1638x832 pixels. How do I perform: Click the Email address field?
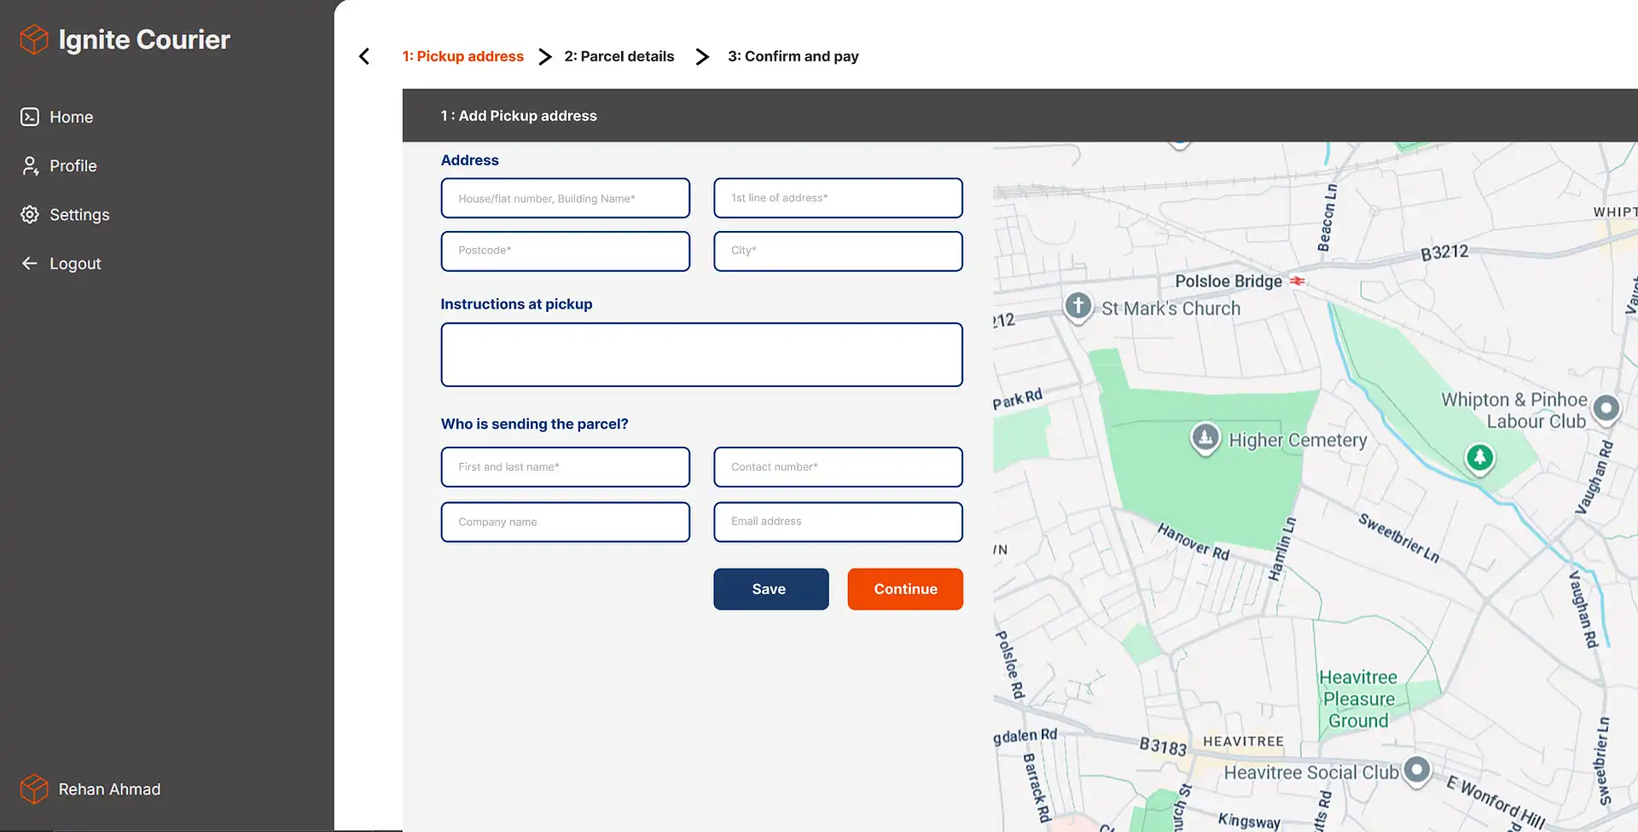tap(839, 522)
